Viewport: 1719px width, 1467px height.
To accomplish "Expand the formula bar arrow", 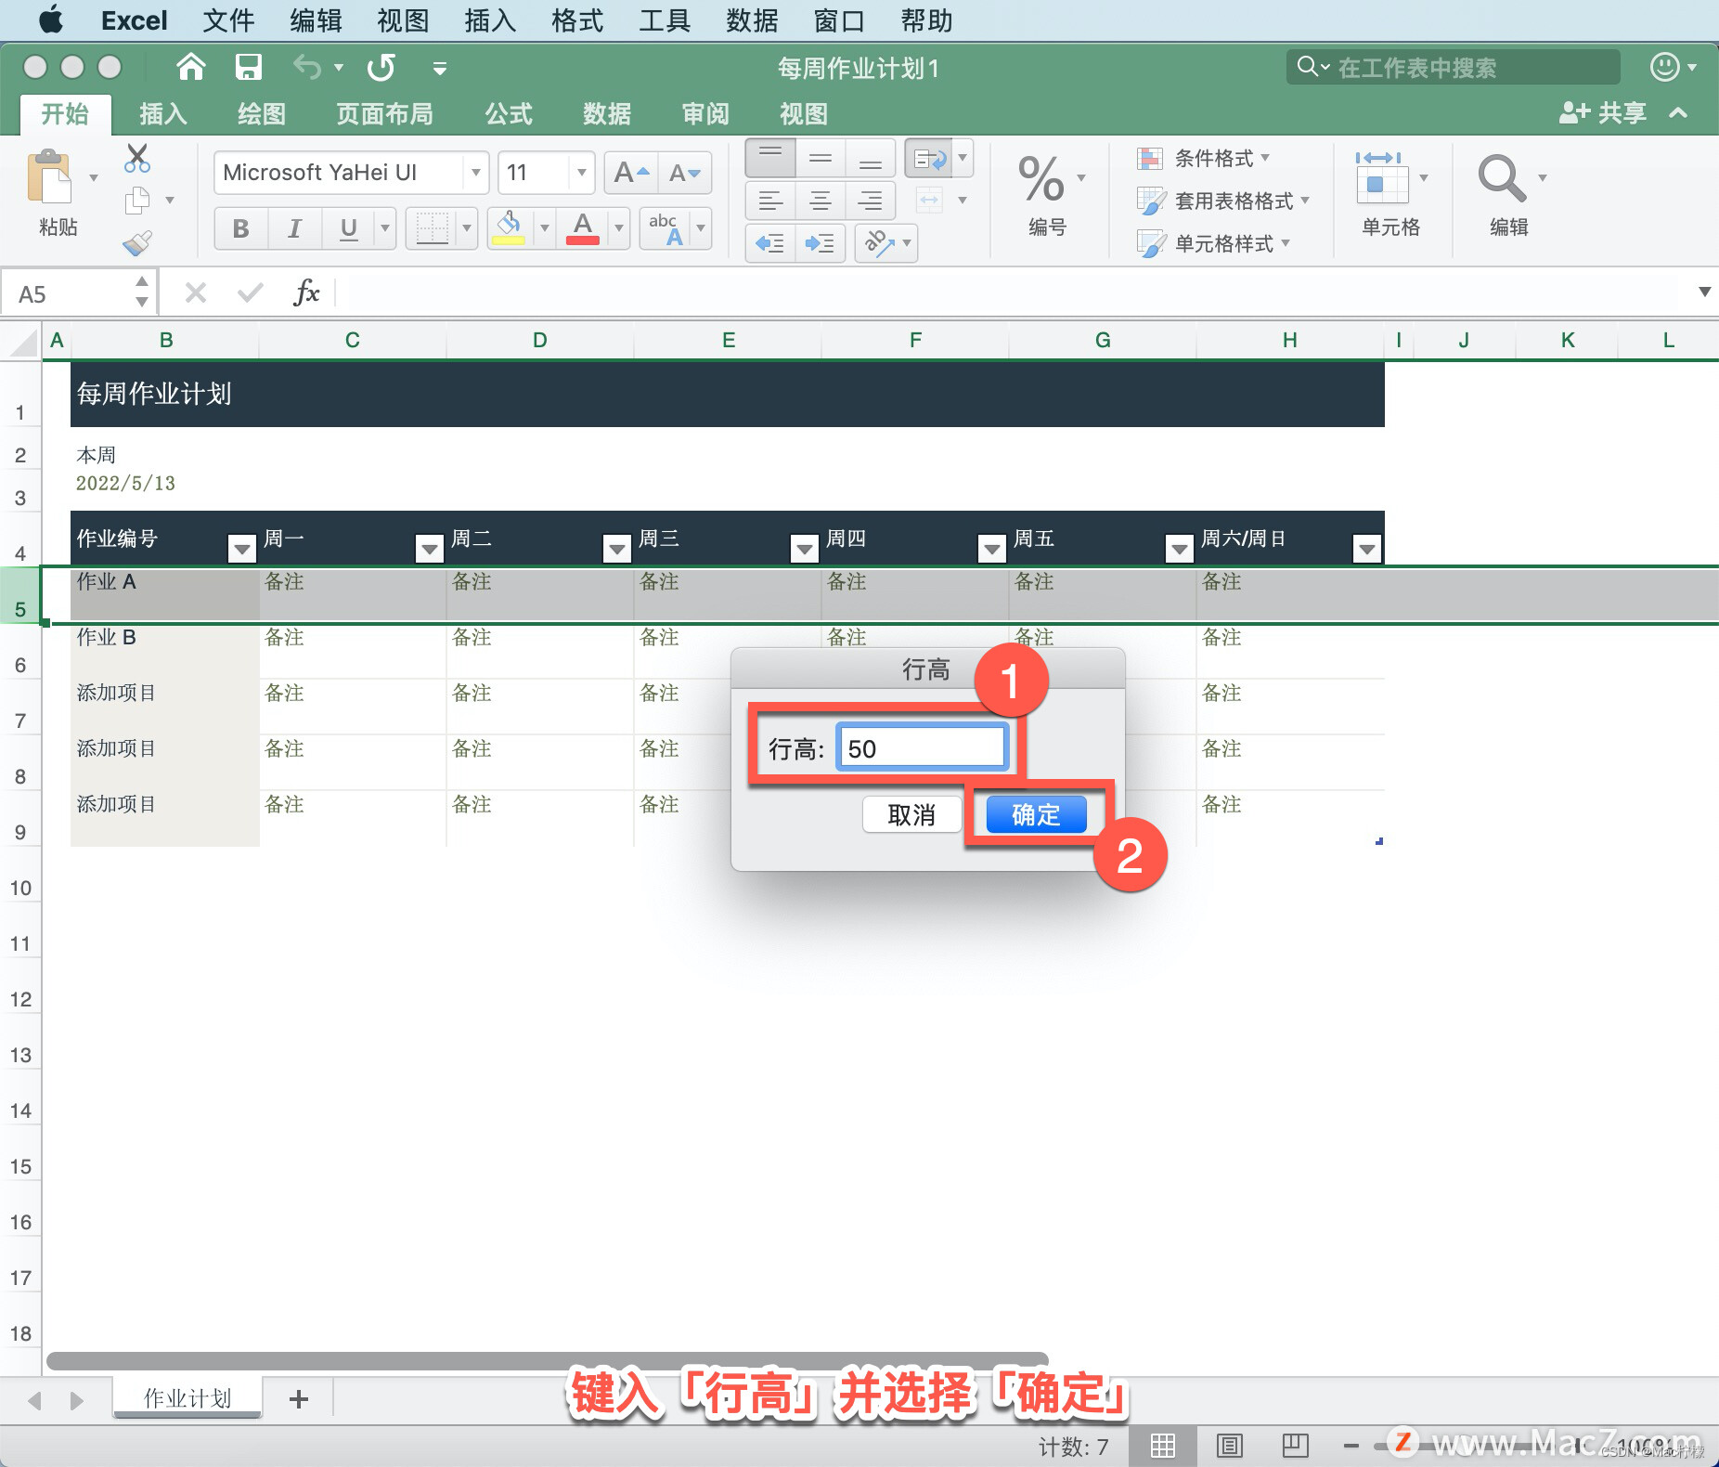I will point(1704,292).
